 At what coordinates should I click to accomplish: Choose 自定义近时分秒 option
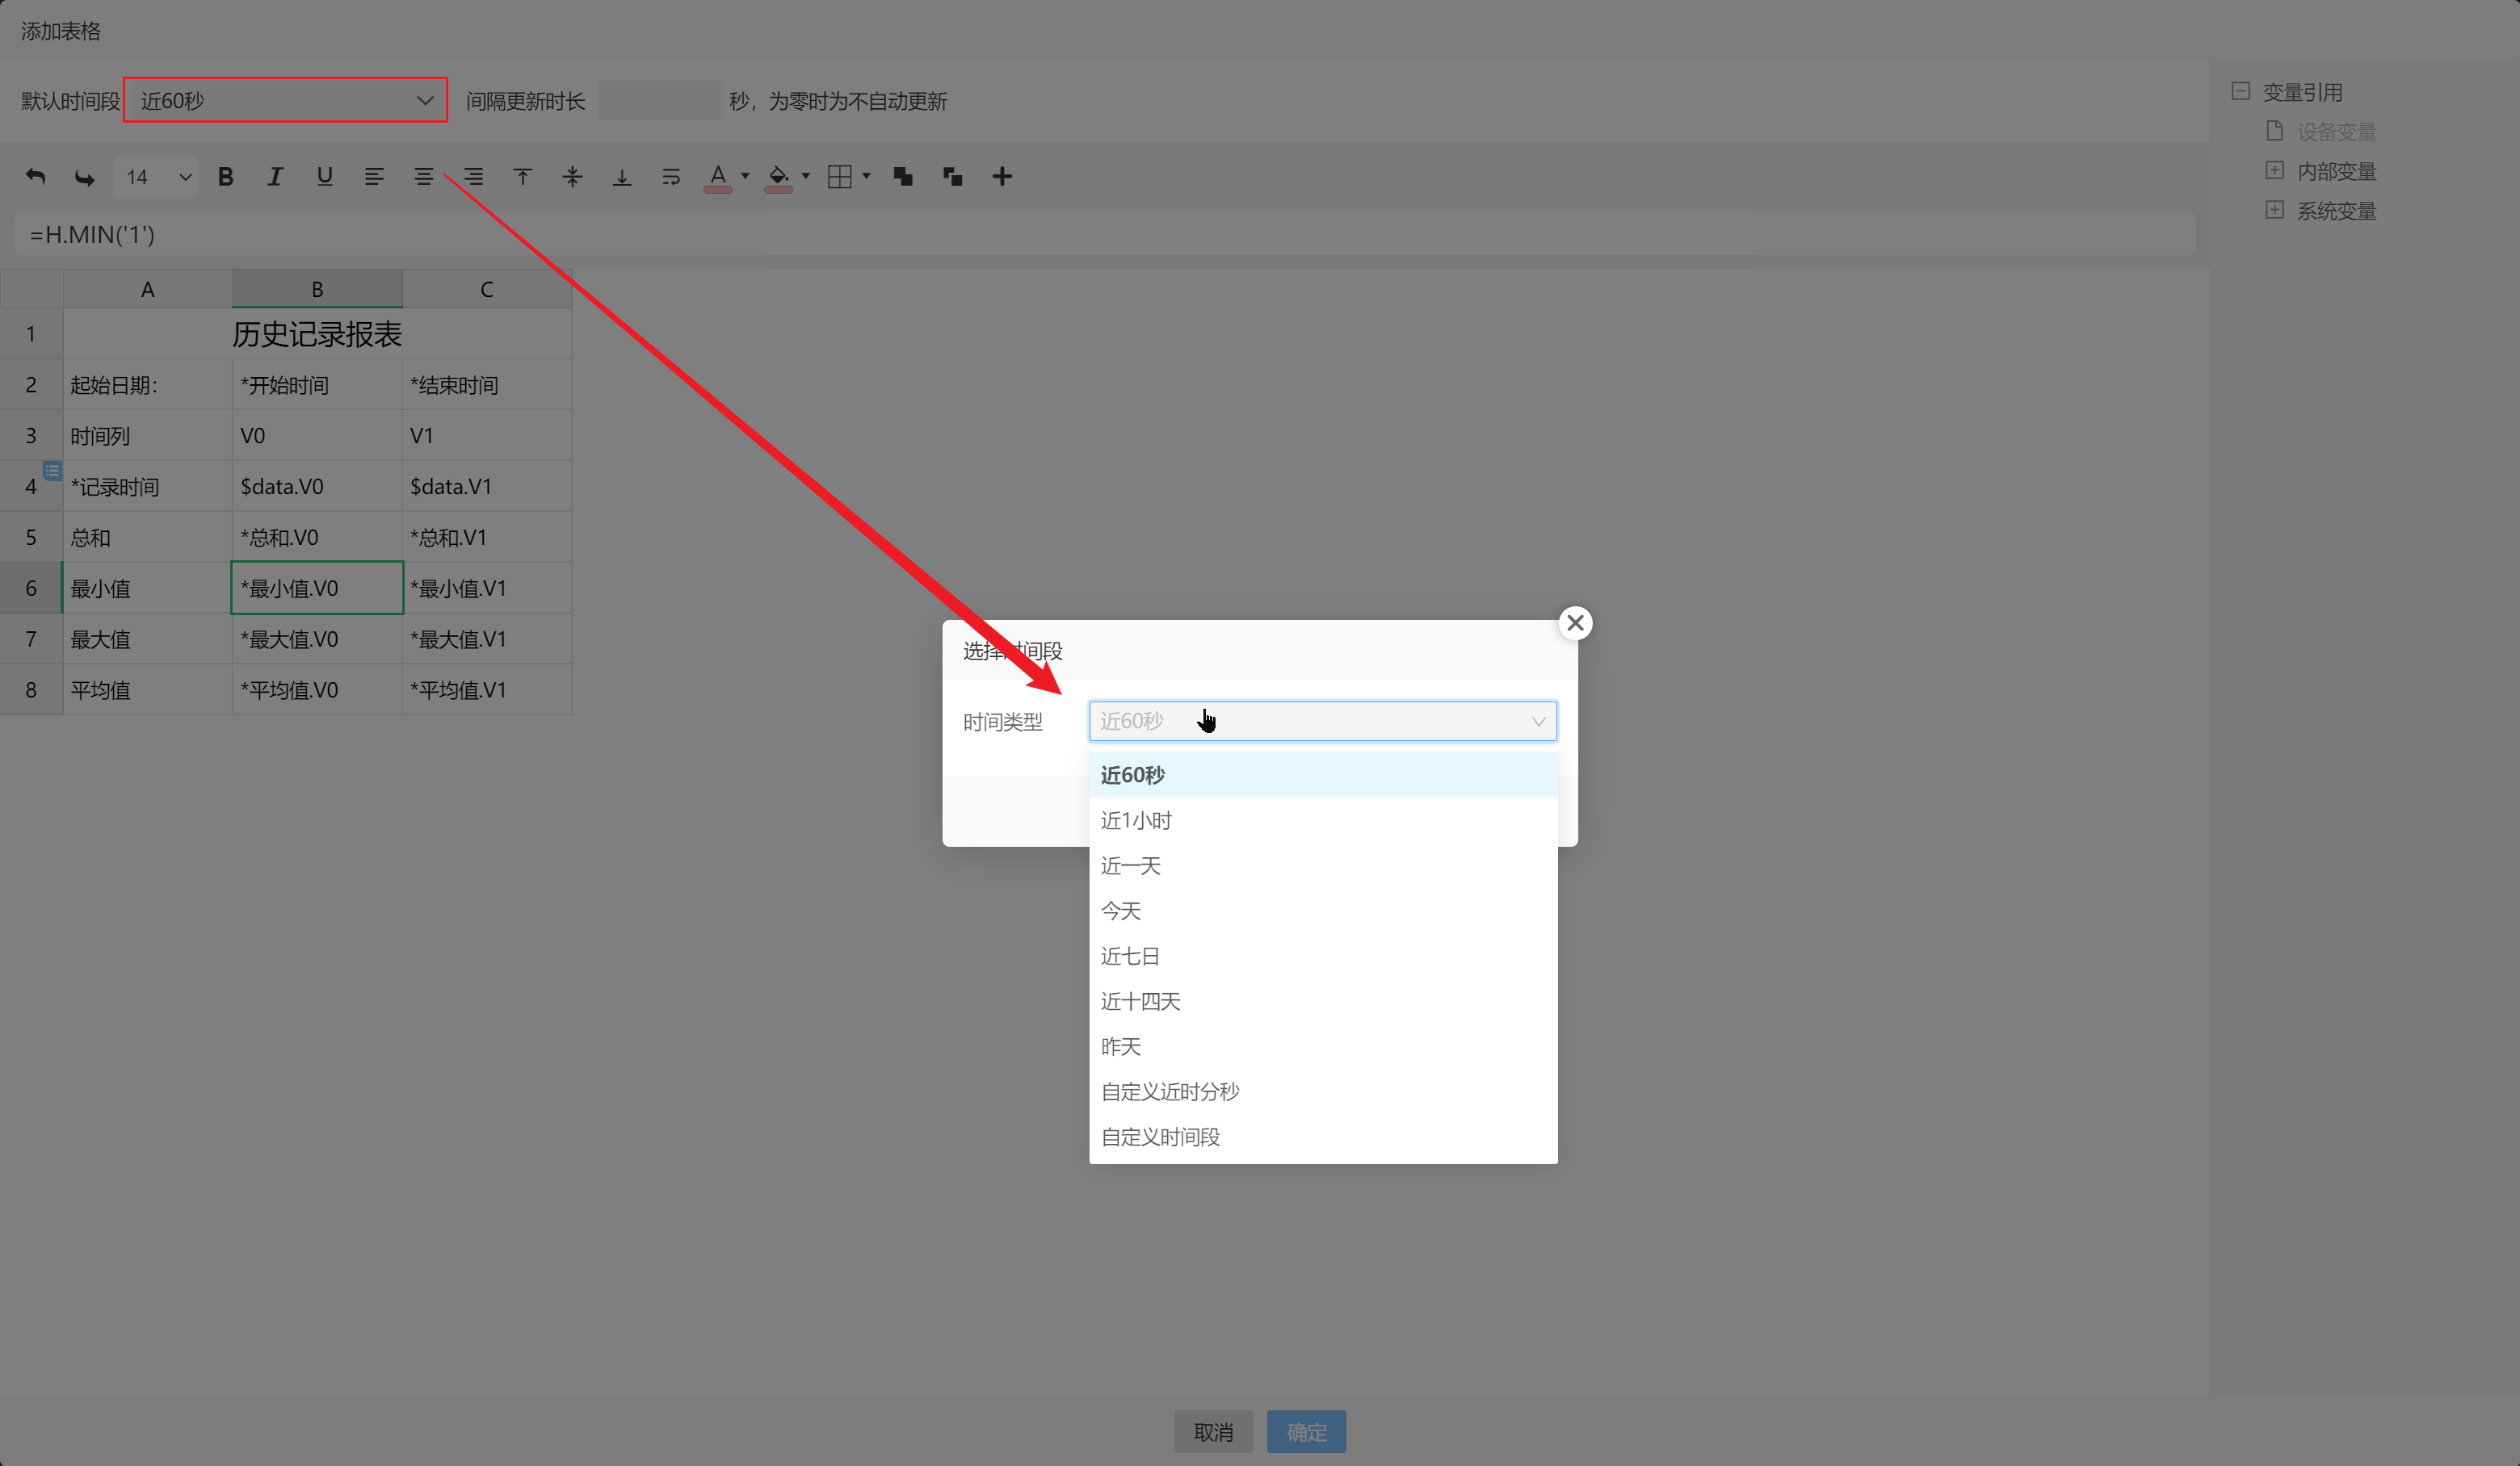(1322, 1091)
